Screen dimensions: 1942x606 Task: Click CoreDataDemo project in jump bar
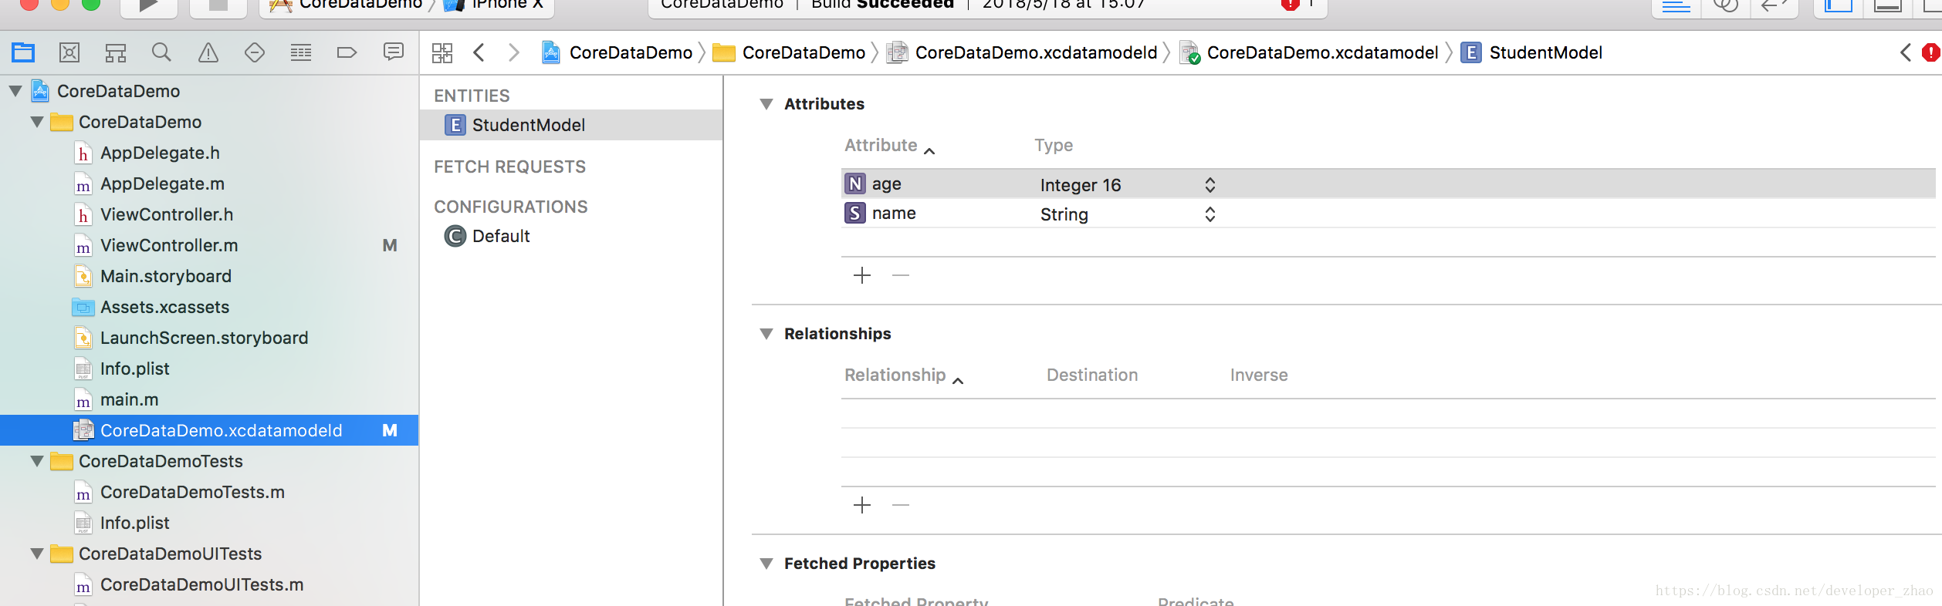tap(617, 52)
